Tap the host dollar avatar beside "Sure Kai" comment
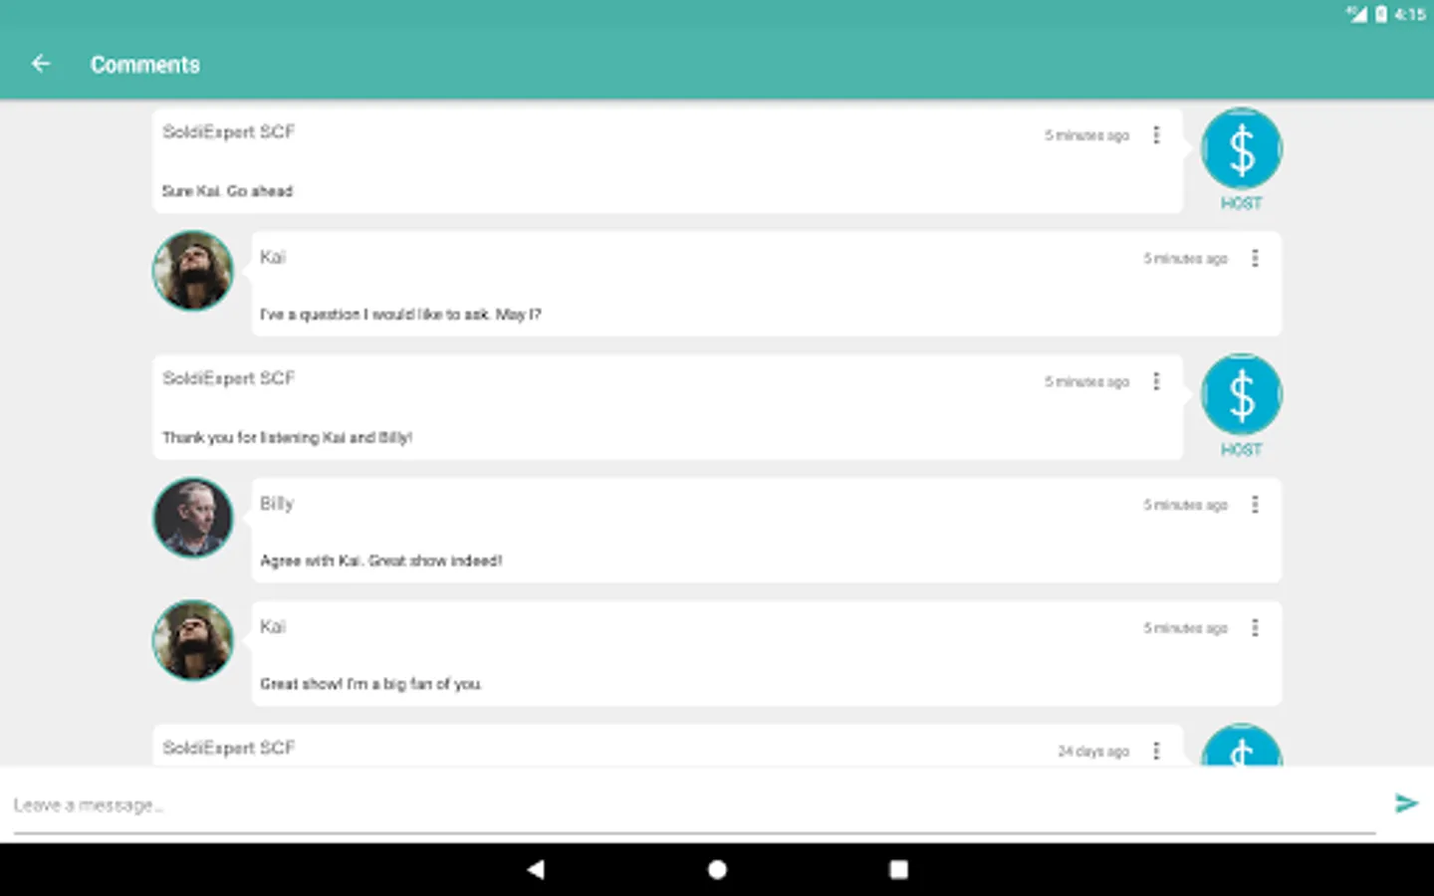 pyautogui.click(x=1241, y=149)
